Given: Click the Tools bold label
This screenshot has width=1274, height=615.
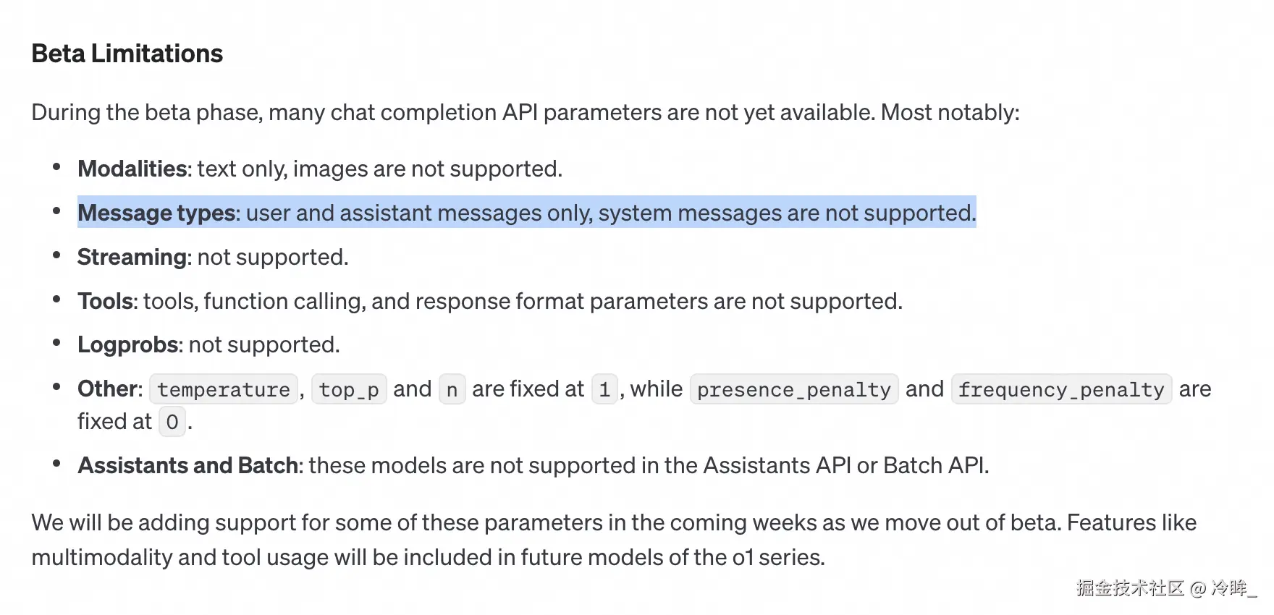Looking at the screenshot, I should tap(106, 301).
